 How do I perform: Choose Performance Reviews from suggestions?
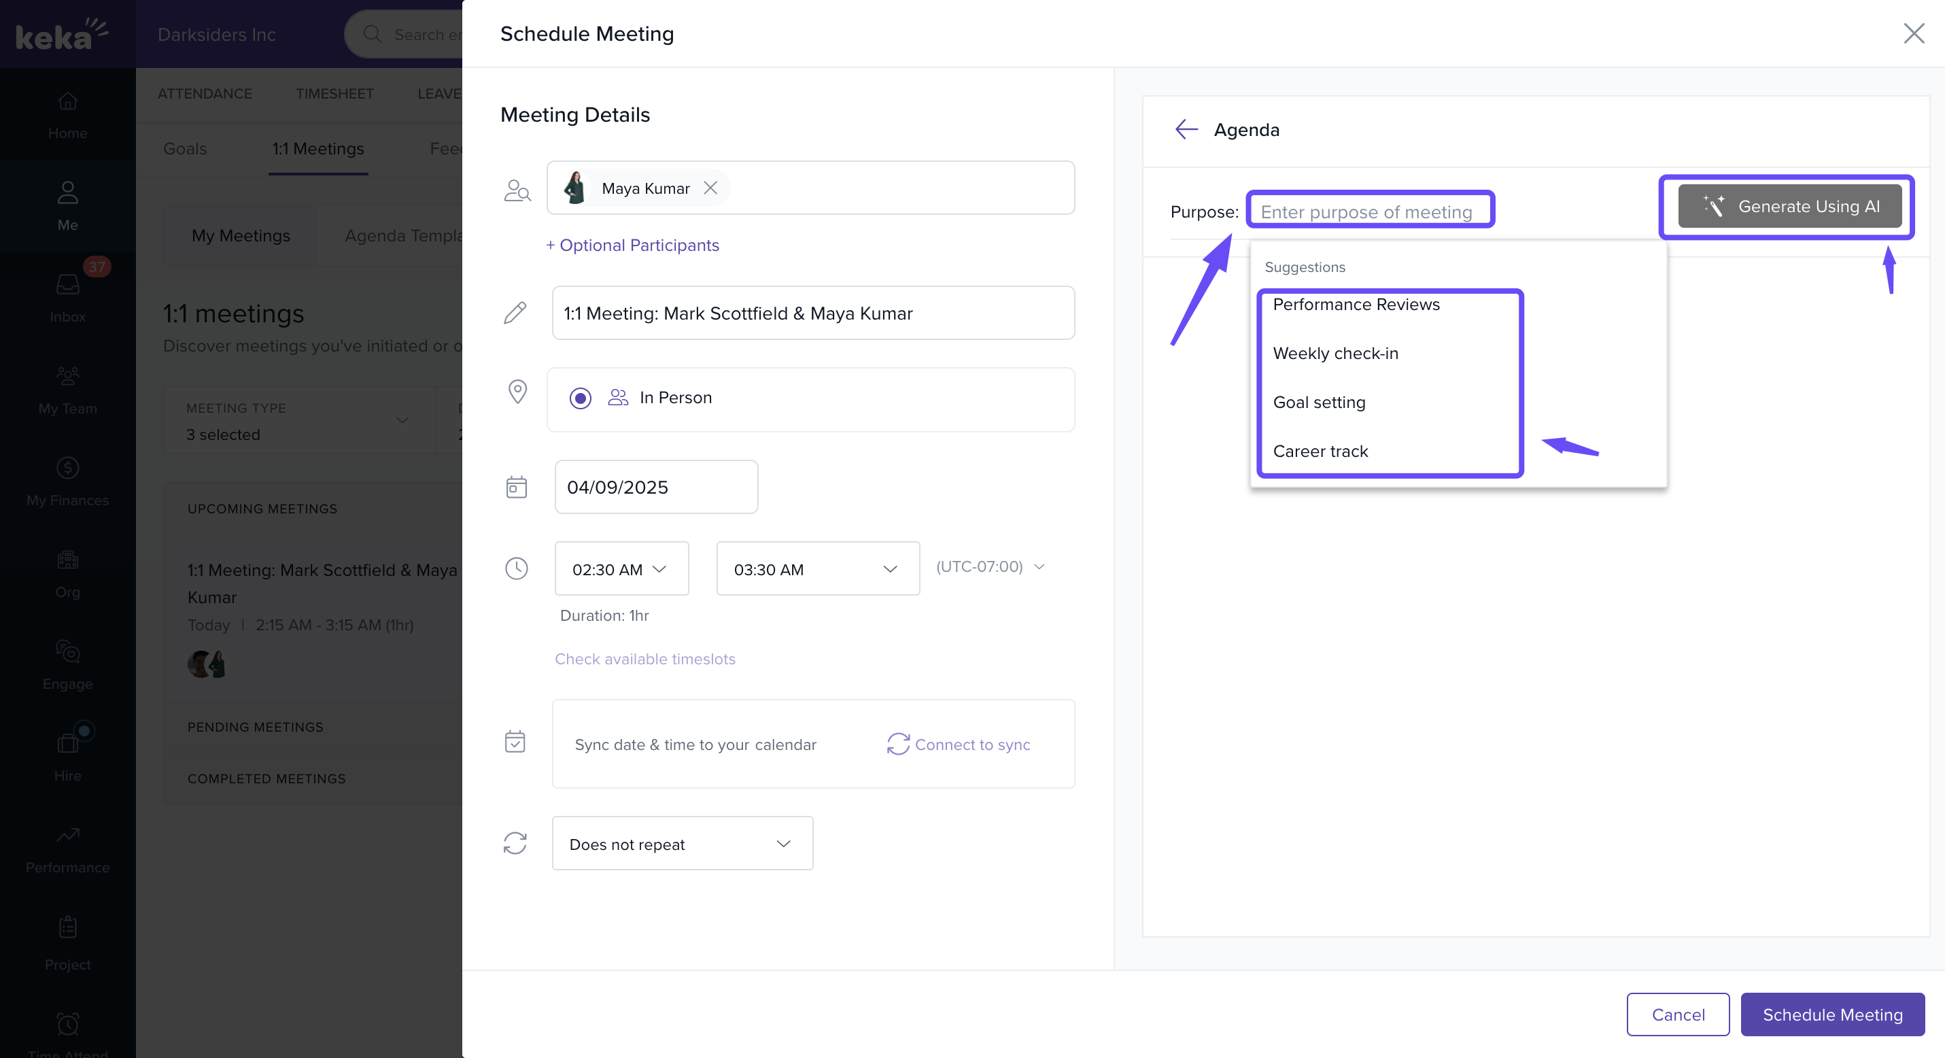tap(1356, 305)
